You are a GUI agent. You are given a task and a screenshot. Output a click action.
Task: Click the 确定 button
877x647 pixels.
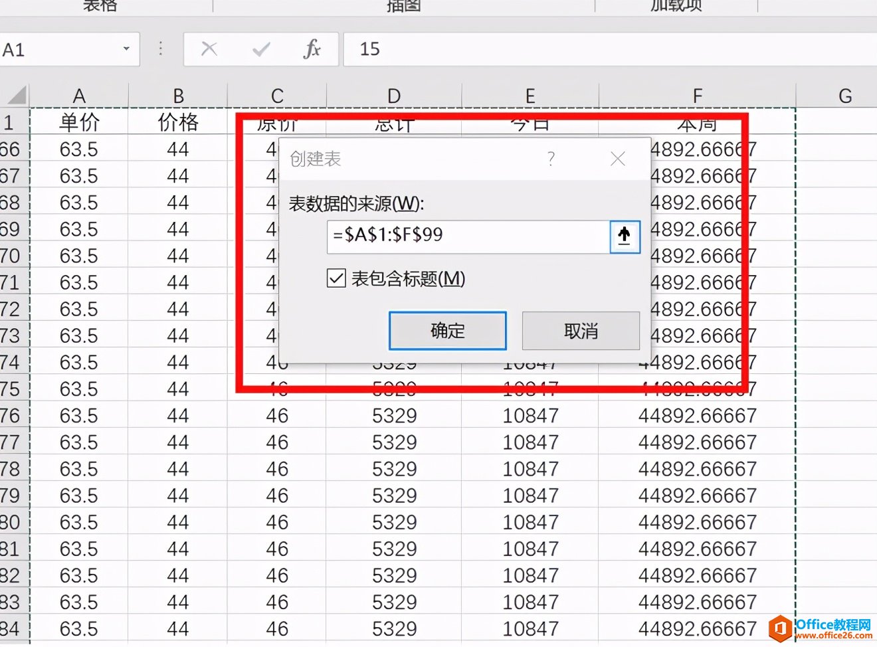coord(448,331)
